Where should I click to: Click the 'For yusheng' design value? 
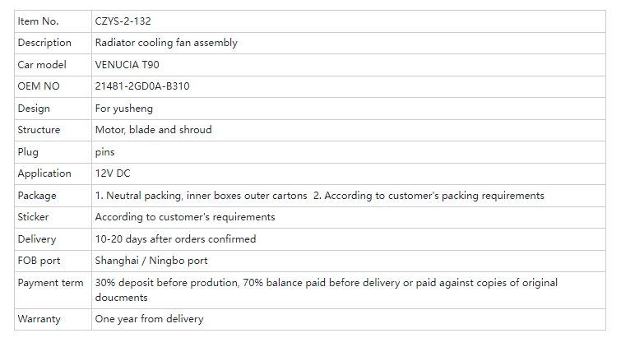[124, 108]
